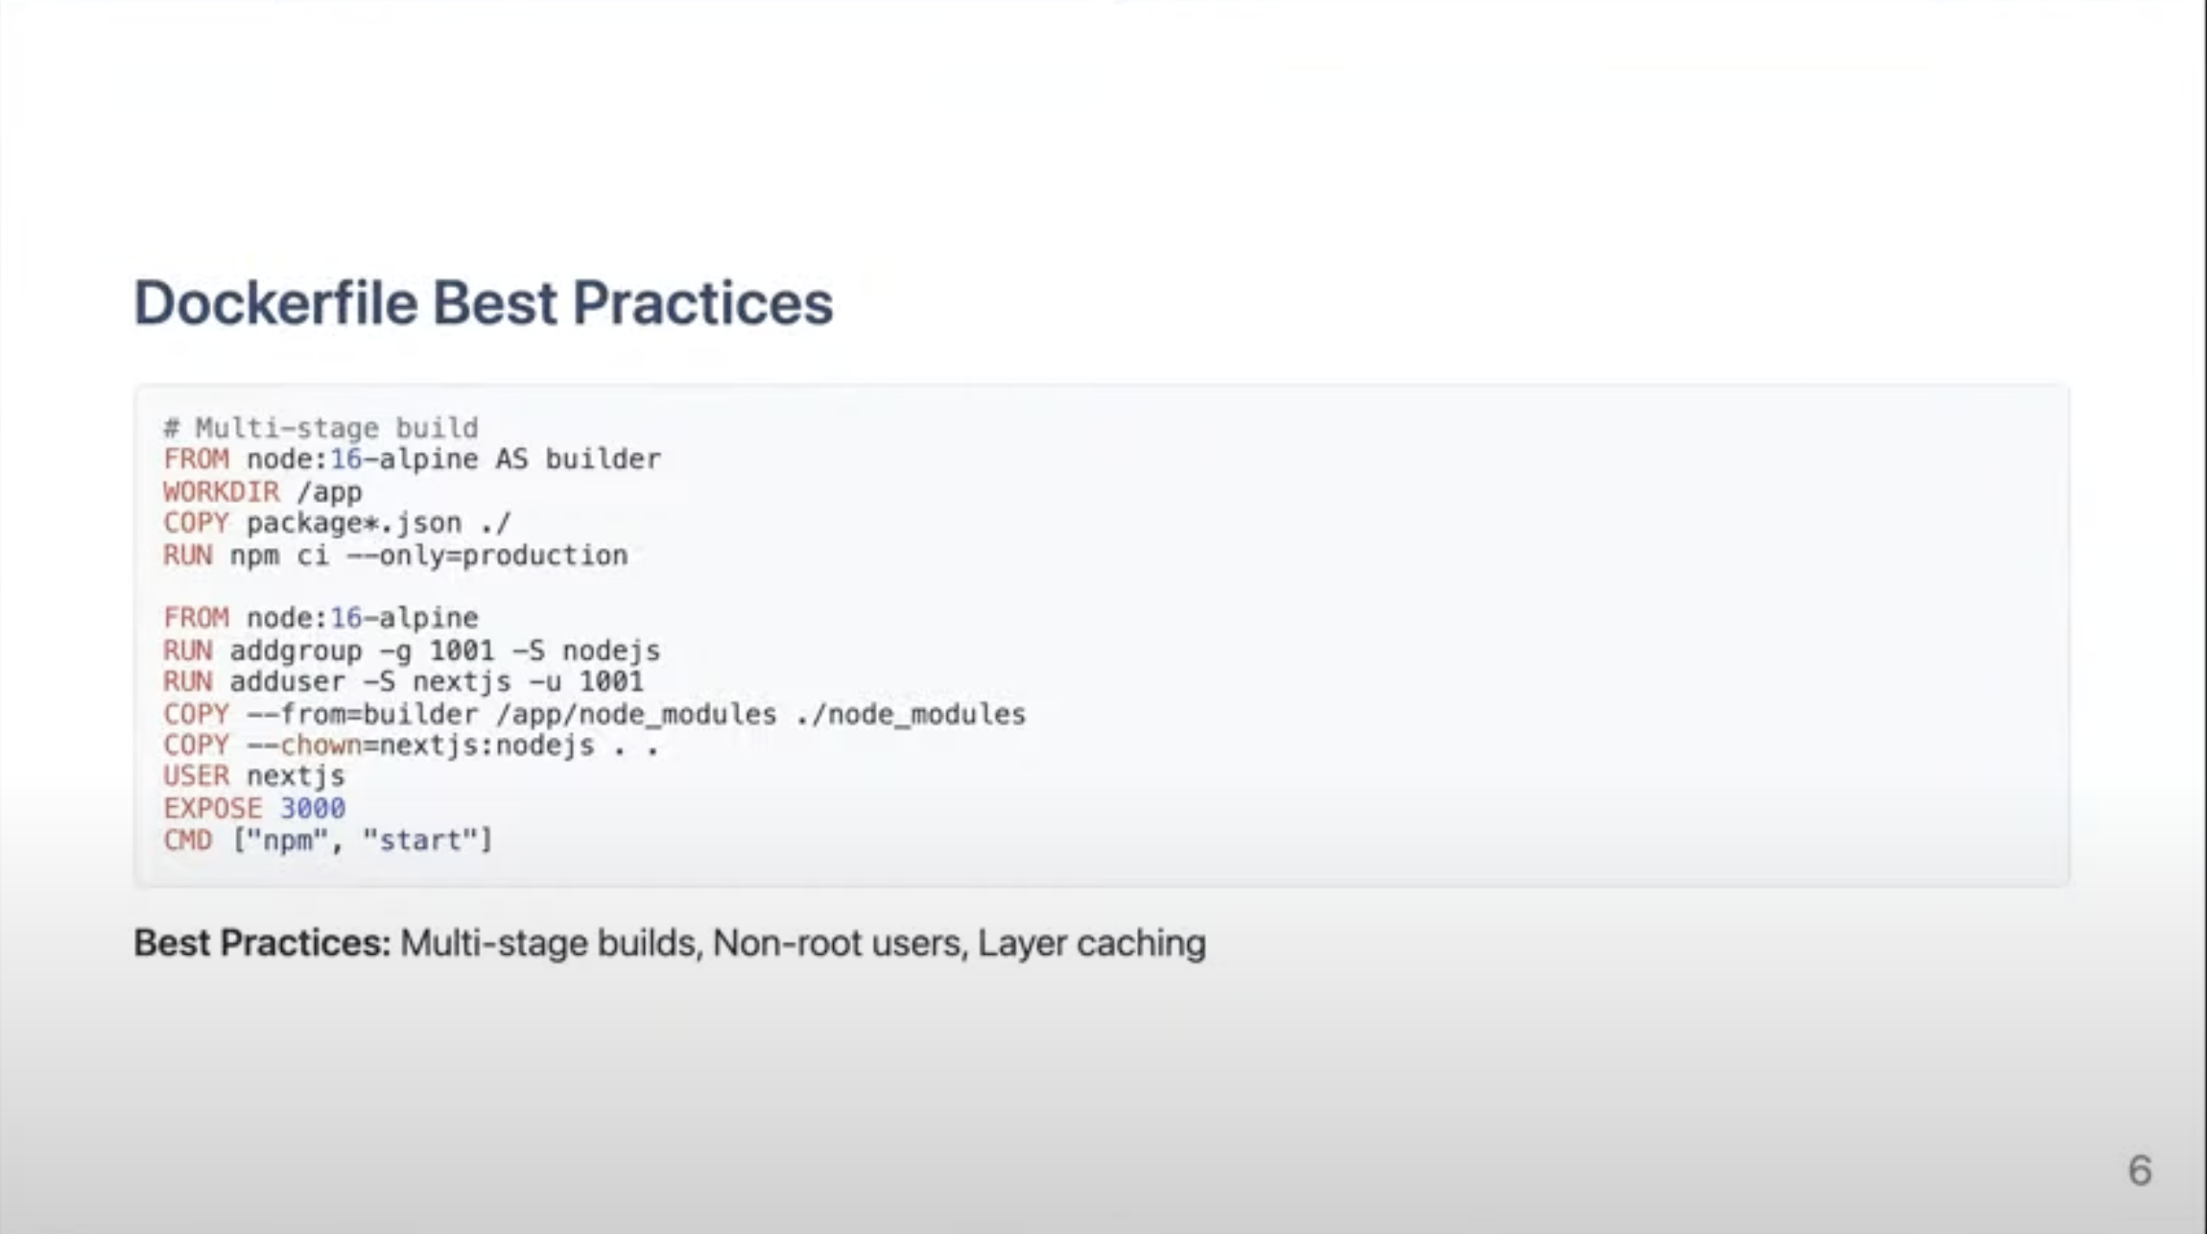Click the "--chown=nextjs:nodejs" COPY line
Viewport: 2207px width, 1234px height.
coord(411,746)
